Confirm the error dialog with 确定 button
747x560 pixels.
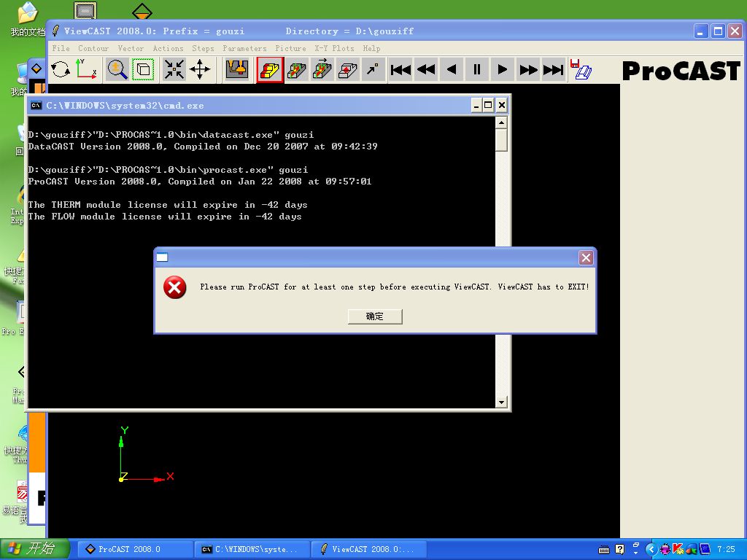point(375,316)
